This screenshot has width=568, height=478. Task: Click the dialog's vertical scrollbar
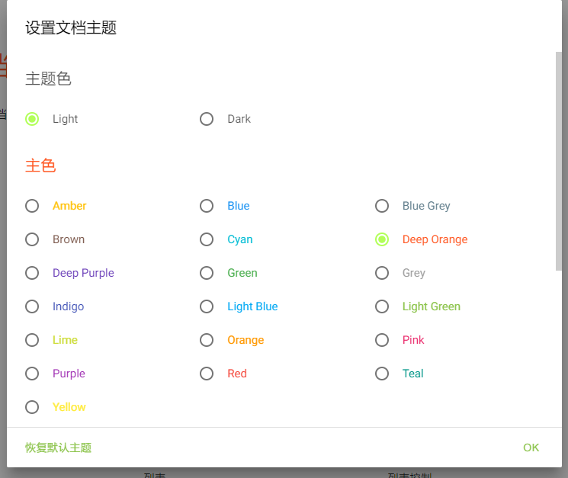[559, 160]
